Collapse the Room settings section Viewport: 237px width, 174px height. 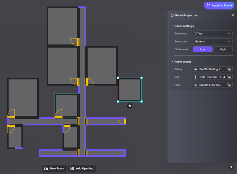[172, 26]
